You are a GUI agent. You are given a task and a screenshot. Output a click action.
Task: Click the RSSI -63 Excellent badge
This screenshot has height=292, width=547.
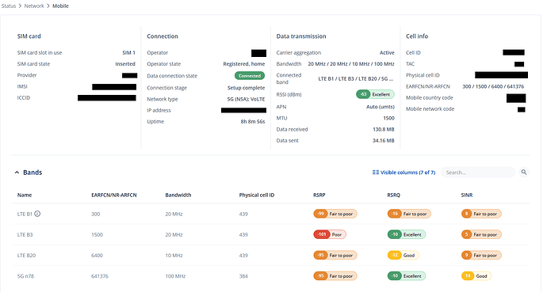click(x=375, y=94)
